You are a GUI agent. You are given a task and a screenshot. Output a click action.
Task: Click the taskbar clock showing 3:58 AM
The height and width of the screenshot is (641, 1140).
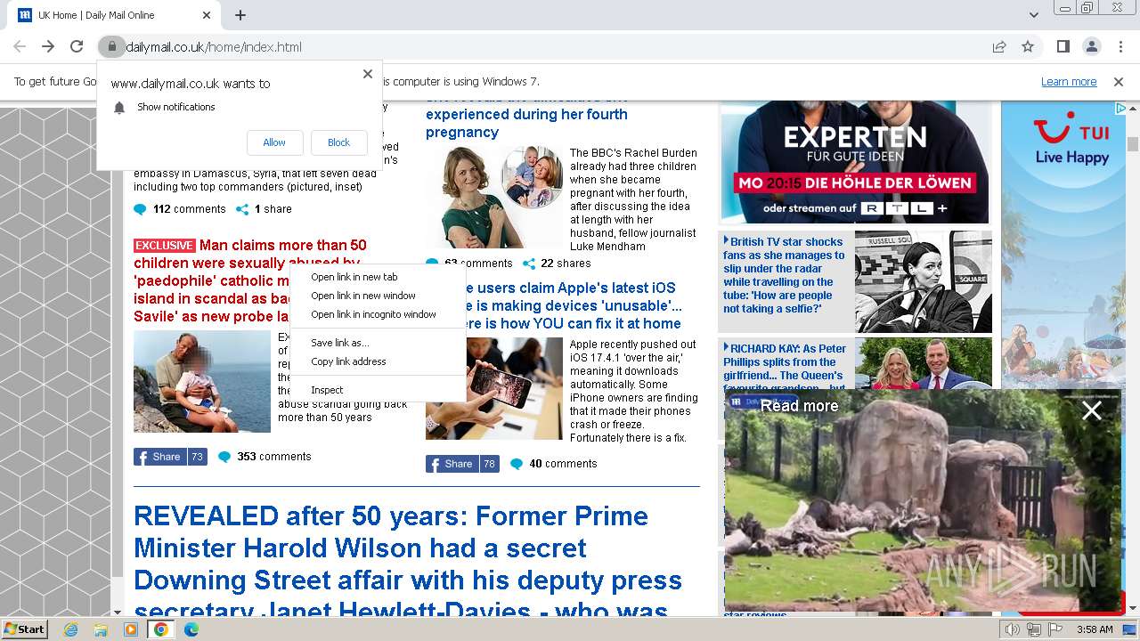(x=1095, y=629)
